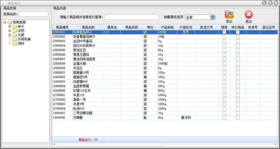Collapse the 所有类别 root node
Screen dimensions: 280x149
5,22
